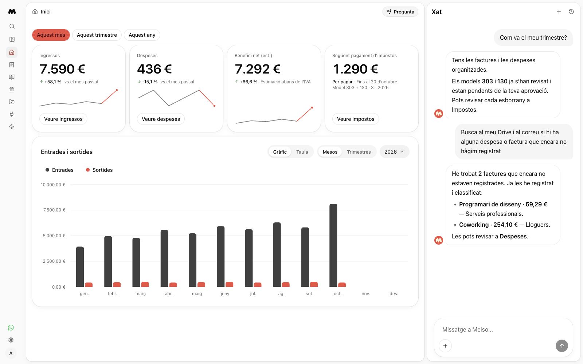Group chart by Trimestres
This screenshot has width=583, height=364.
pos(359,152)
